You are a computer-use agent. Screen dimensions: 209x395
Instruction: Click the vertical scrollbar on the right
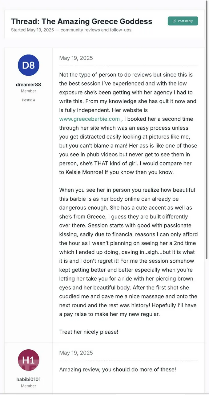tap(207, 93)
